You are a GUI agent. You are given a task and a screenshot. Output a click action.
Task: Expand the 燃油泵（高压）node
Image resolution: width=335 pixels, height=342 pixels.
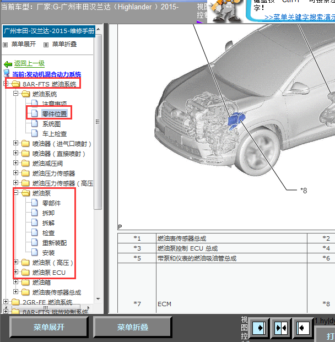pos(15,262)
